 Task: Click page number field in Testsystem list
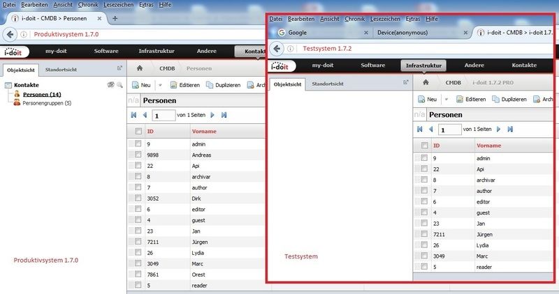449,130
